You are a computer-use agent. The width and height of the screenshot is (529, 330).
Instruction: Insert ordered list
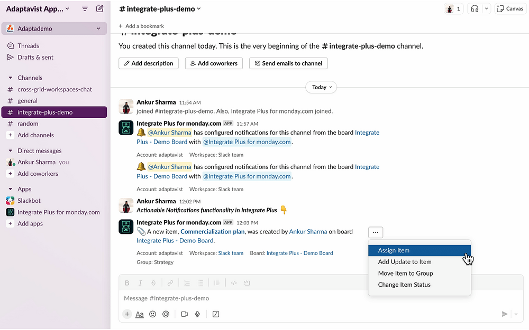187,283
